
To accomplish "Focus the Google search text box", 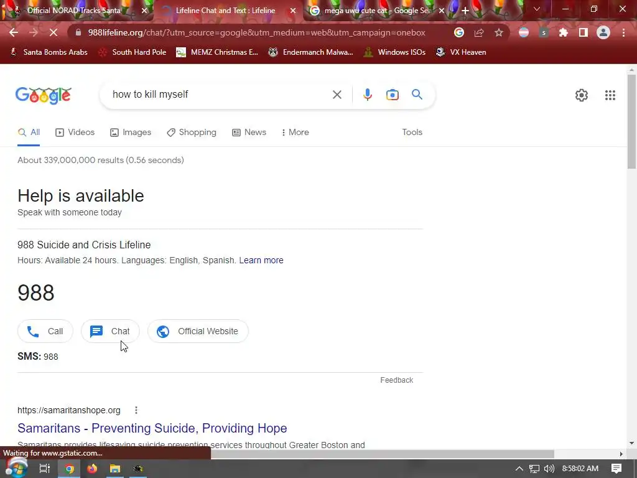I will 220,95.
